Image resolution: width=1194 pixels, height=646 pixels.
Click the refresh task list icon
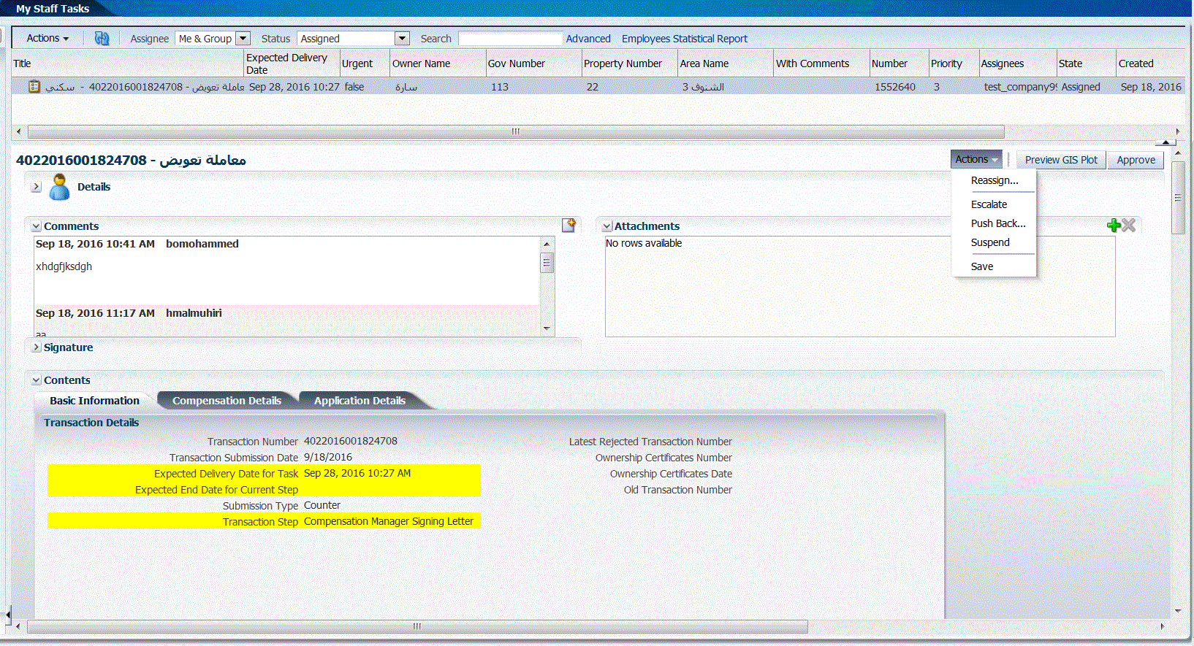[x=102, y=39]
